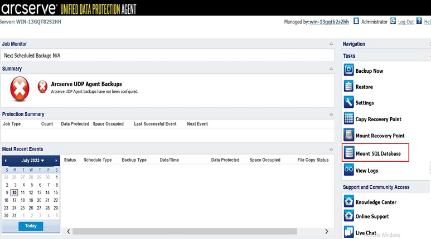Go to previous month in calendar

(x=6, y=161)
